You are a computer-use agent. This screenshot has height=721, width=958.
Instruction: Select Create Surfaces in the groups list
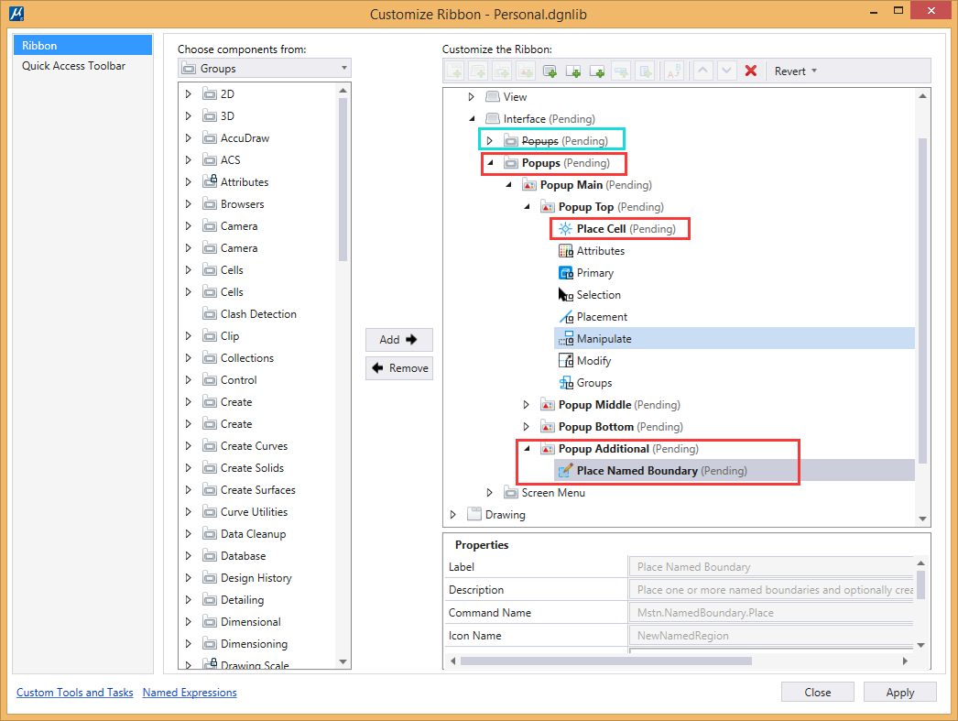(258, 490)
